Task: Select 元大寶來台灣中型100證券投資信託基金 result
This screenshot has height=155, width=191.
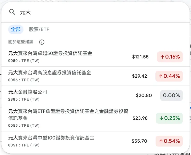Action: click(x=51, y=138)
